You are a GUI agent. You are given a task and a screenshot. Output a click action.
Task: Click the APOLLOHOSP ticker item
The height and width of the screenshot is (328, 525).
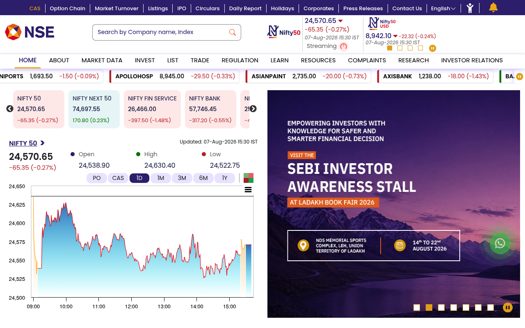click(x=175, y=76)
